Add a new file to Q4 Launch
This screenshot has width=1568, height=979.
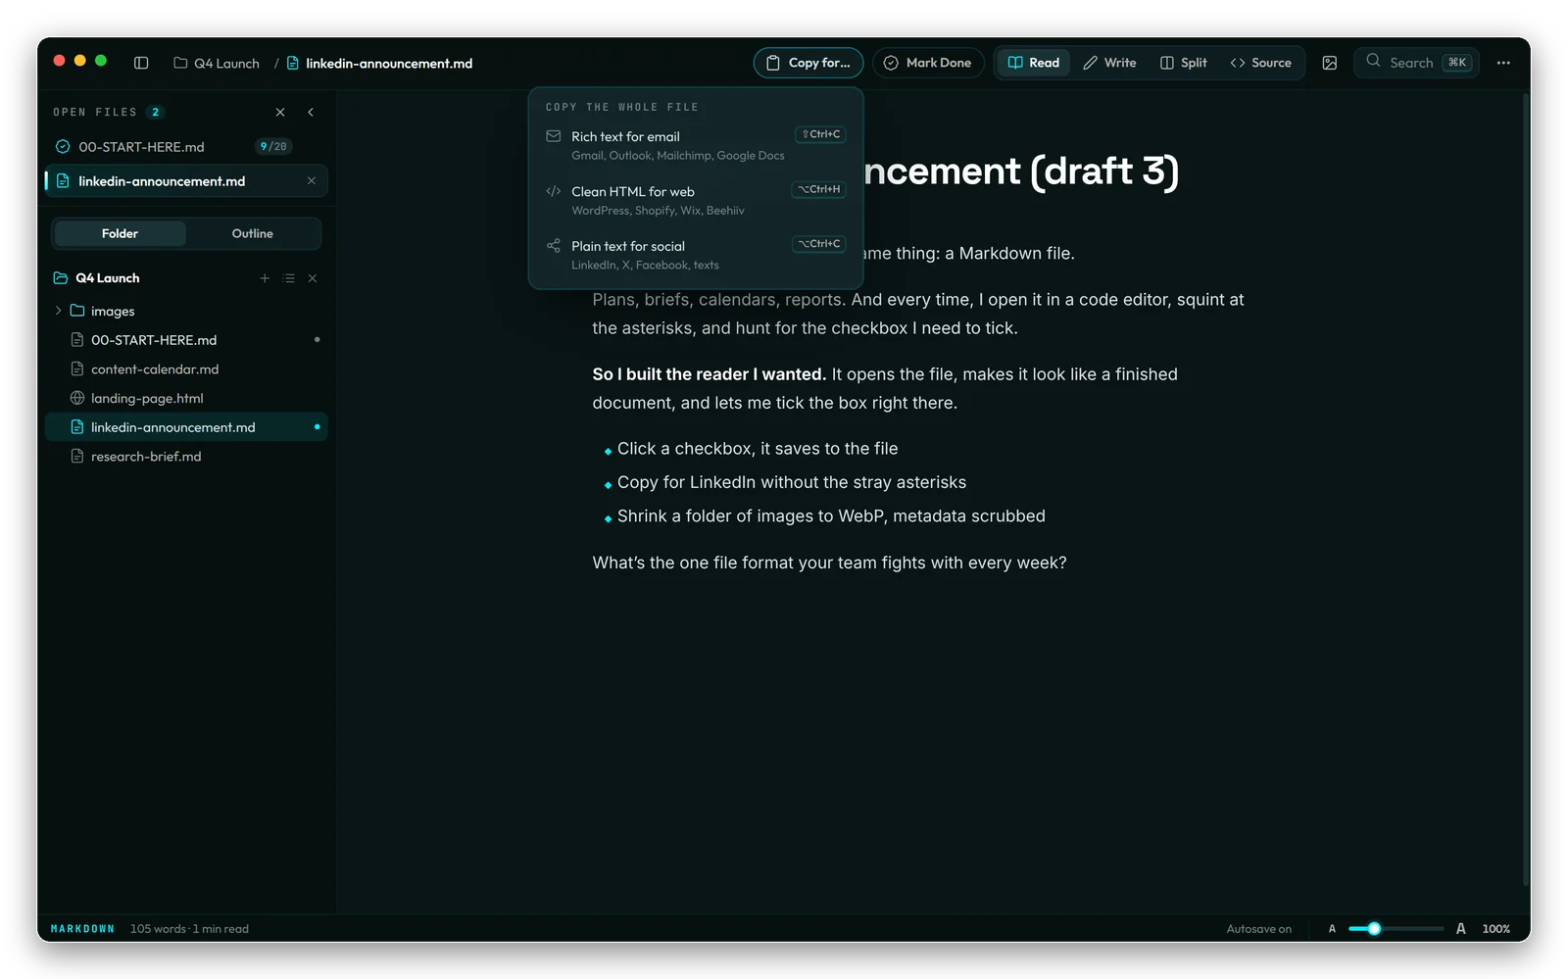point(265,278)
